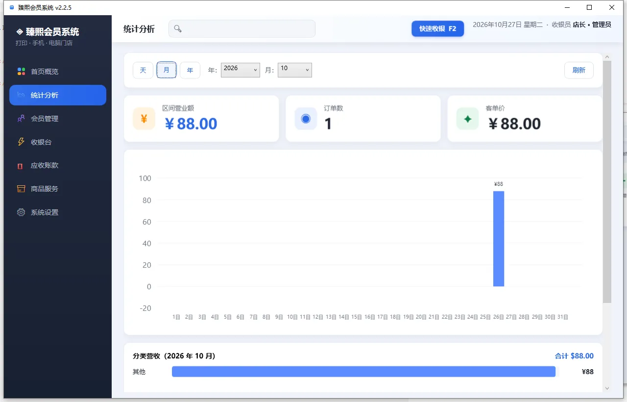Viewport: 627px width, 402px height.
Task: Open 商品服务 from the sidebar
Action: click(x=58, y=189)
